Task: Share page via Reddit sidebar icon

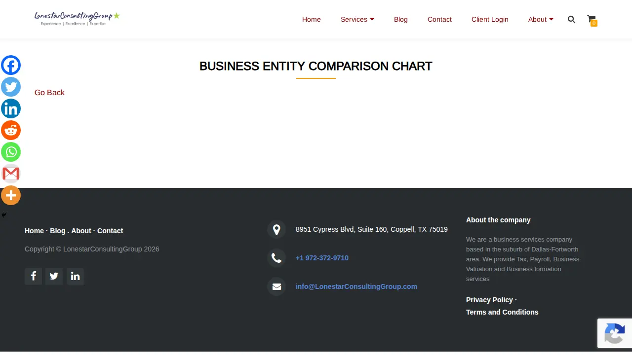Action: coord(11,130)
